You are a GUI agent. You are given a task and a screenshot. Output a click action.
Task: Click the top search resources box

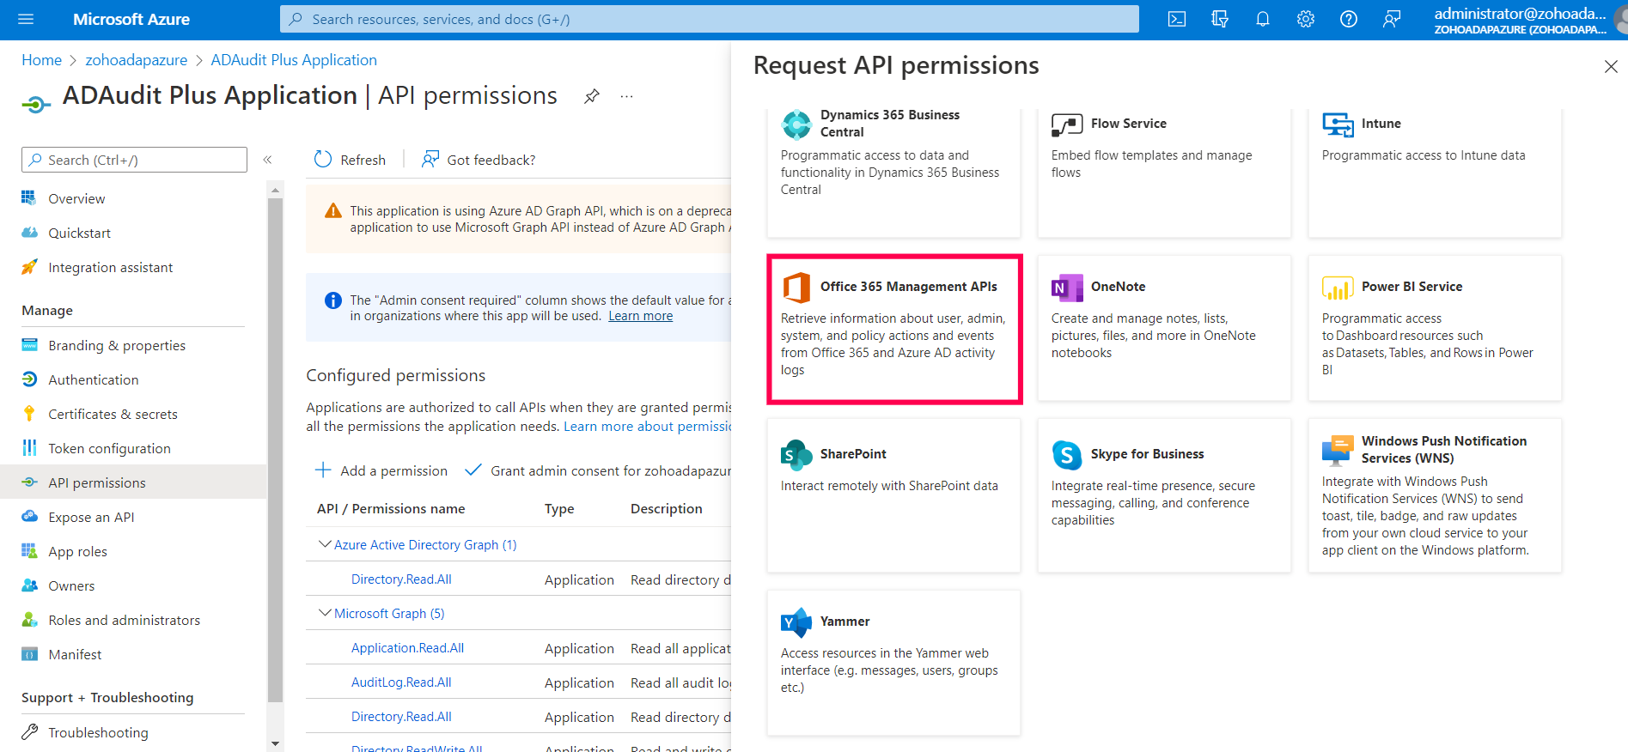click(709, 19)
